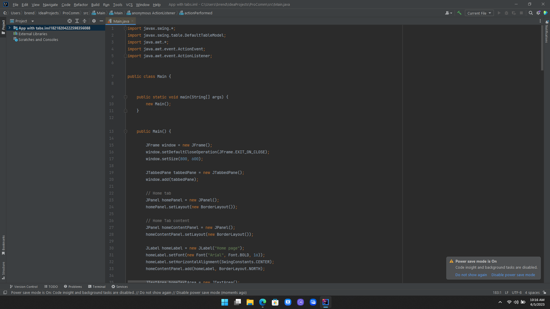This screenshot has width=550, height=309.
Task: Click Disable power save mode link
Action: point(513,275)
